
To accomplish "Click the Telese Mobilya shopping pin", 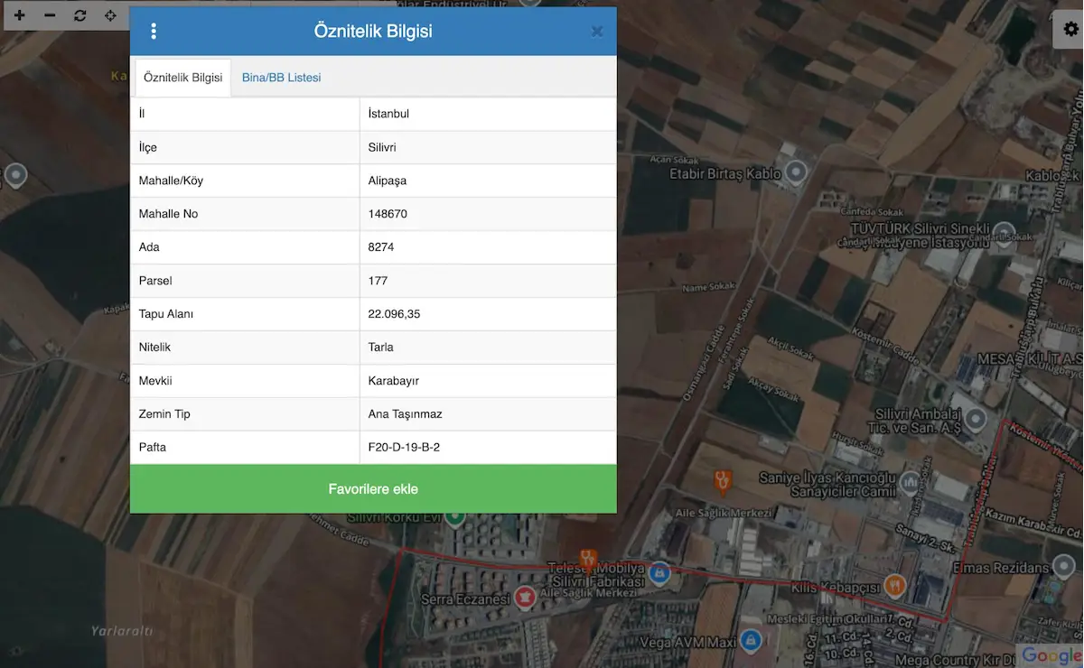I will [659, 571].
